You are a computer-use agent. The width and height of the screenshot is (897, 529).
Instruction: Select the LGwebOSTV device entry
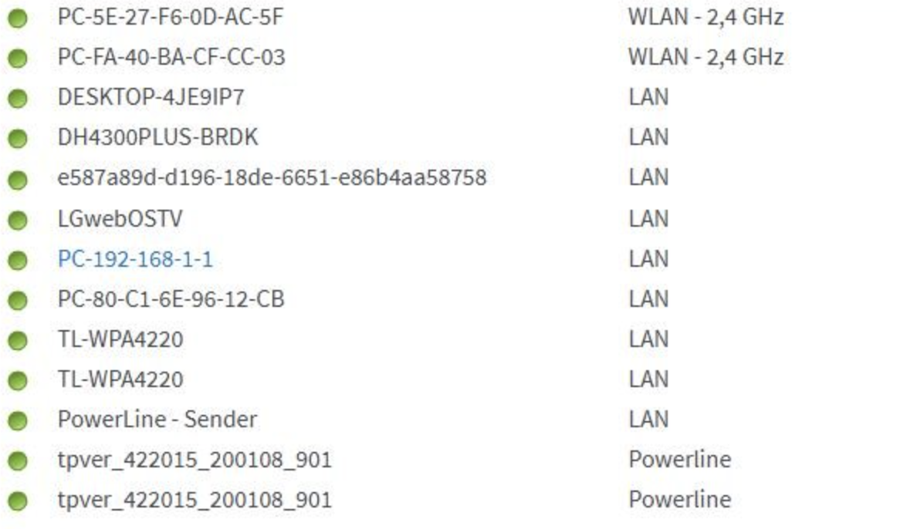point(120,219)
